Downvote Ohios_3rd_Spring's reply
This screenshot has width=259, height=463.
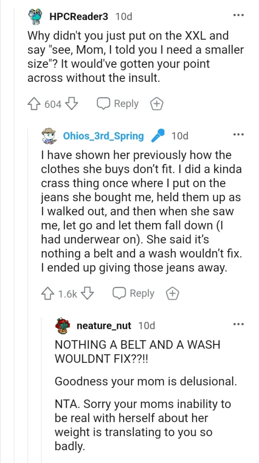pyautogui.click(x=88, y=294)
